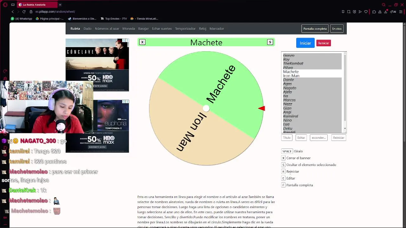
Task: Close the result banner with X button
Action: pyautogui.click(x=142, y=42)
